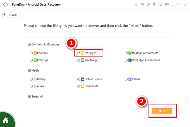Screen dimensions: 190x127
Task: Toggle the Contacts checkbox
Action: click(x=31, y=53)
